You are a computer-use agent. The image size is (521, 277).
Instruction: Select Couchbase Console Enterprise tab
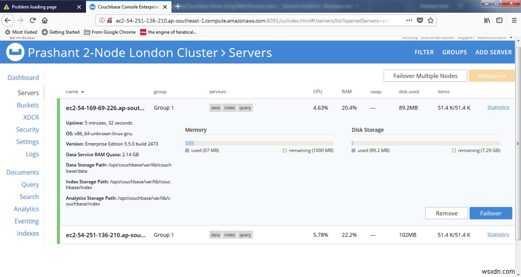[x=128, y=6]
